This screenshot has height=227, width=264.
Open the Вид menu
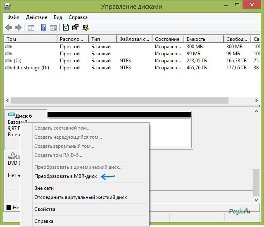click(58, 17)
